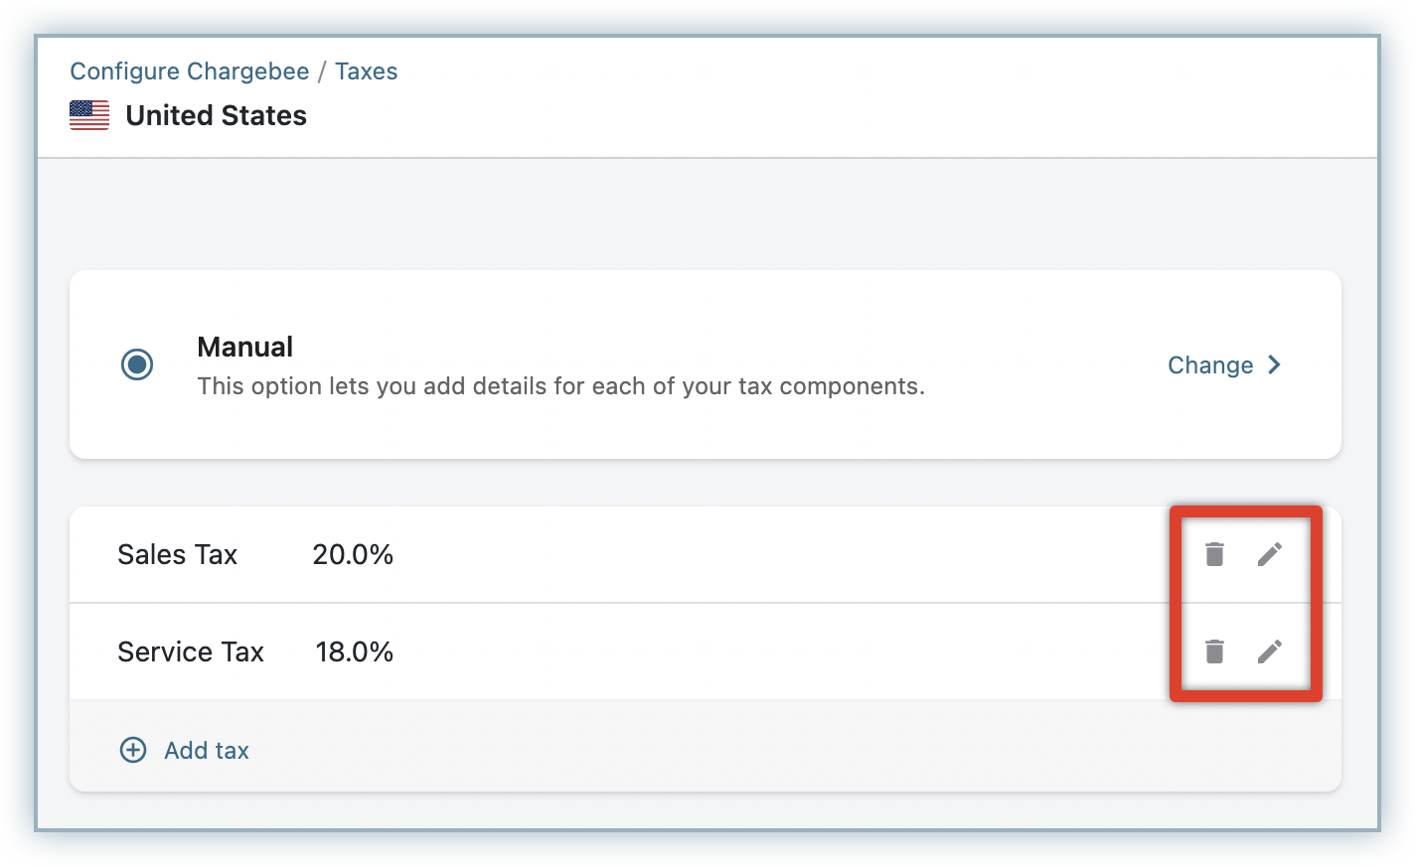Click the Manual option description text
This screenshot has width=1415, height=866.
point(560,386)
